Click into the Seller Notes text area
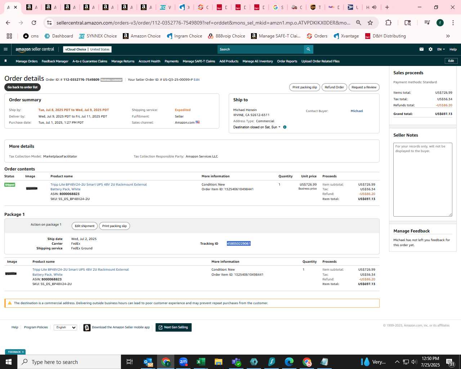Viewport: 461px width, 369px height. 423,179
